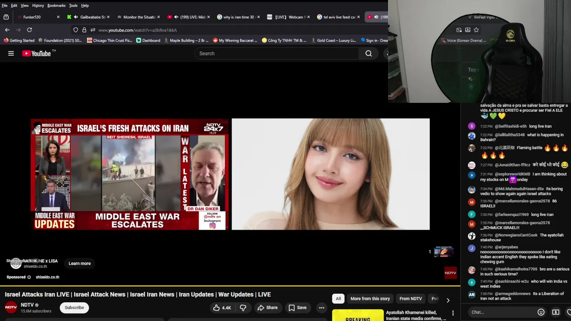Unmute the (199) LIVE tab audio icon

click(x=176, y=17)
